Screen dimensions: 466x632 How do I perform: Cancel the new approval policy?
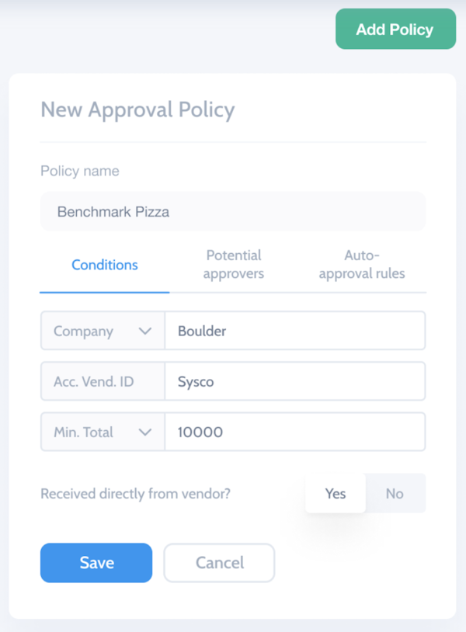(x=219, y=562)
